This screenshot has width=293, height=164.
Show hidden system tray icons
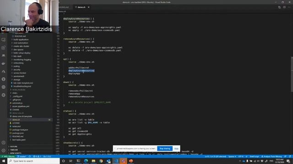[x=240, y=161]
